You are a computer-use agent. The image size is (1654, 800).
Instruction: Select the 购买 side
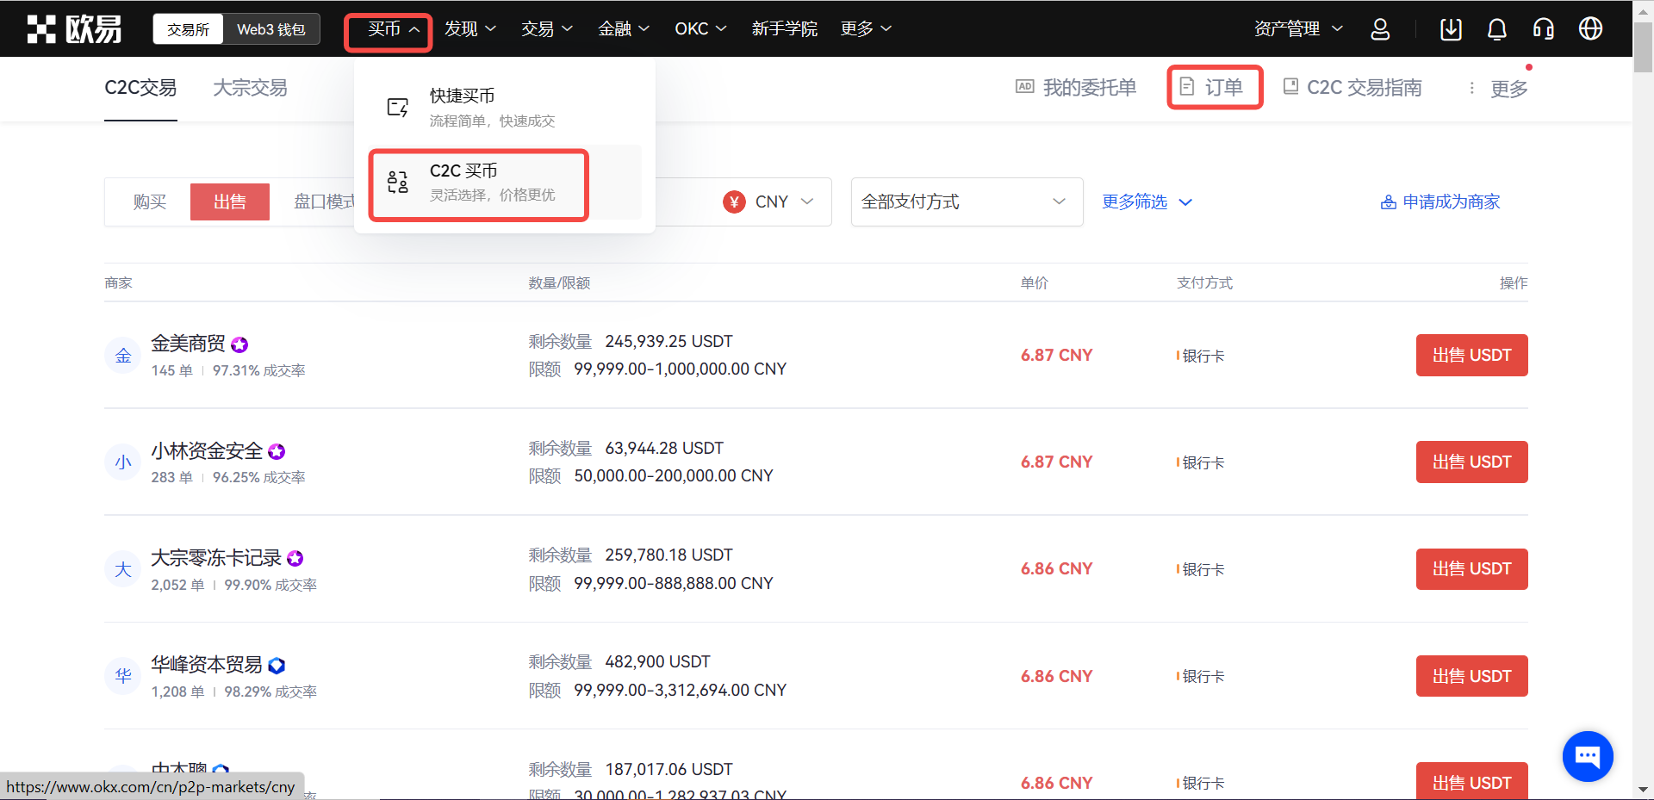(149, 202)
